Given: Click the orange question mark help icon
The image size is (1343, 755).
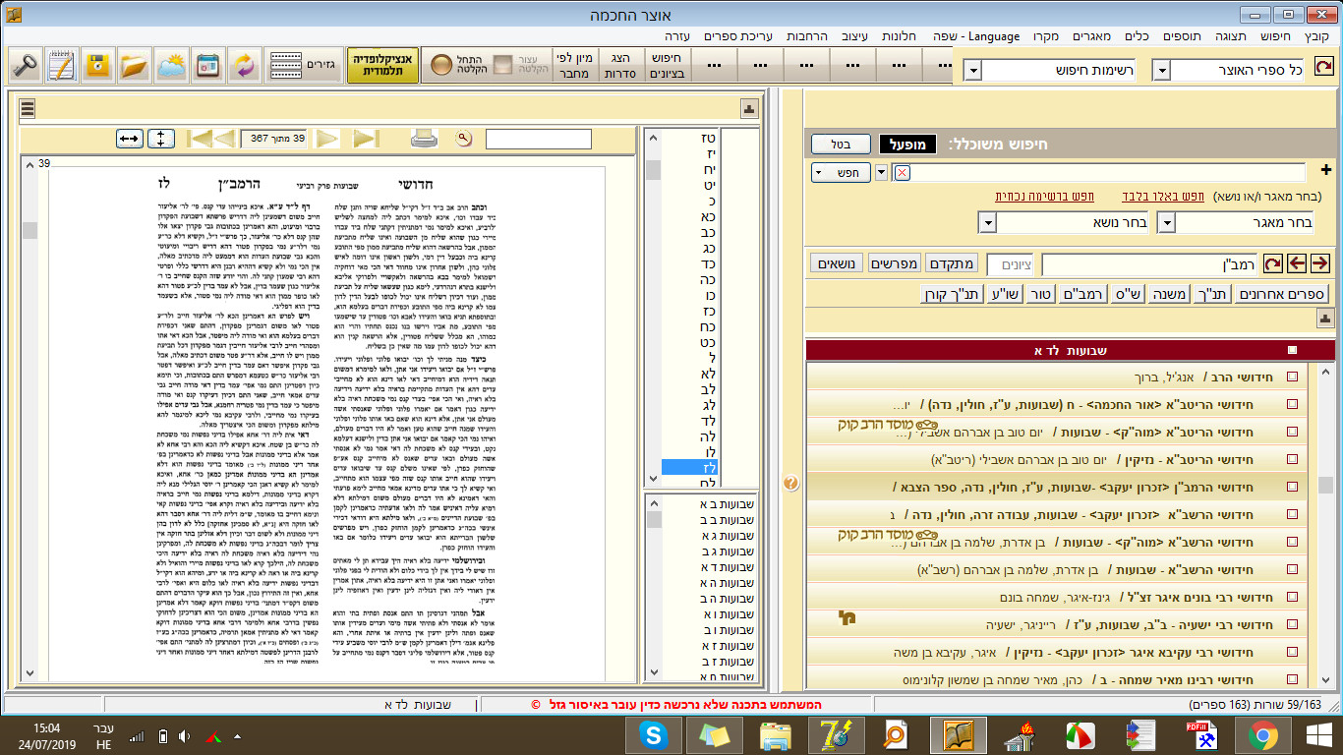Looking at the screenshot, I should [790, 483].
